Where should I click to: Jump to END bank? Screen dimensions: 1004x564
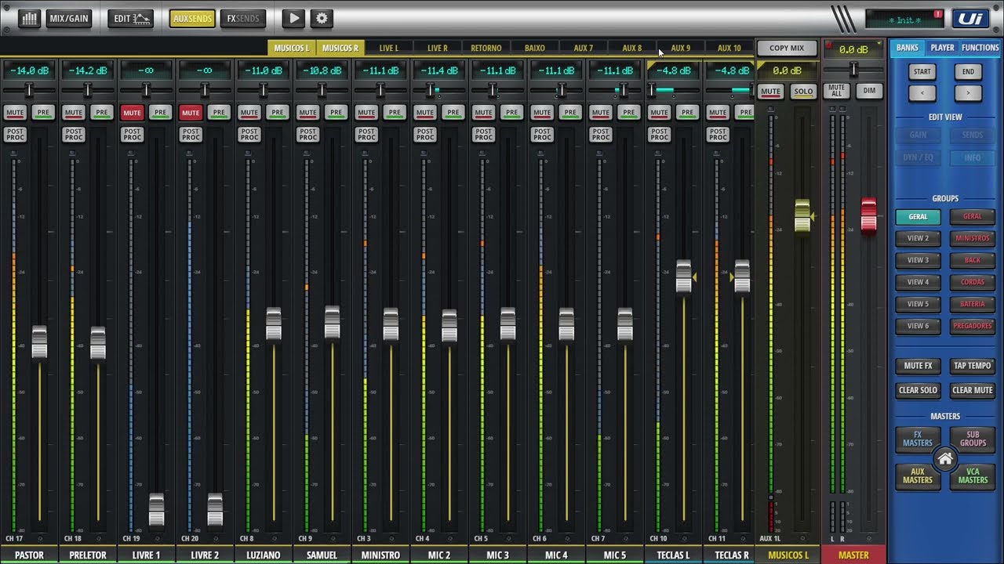click(968, 71)
